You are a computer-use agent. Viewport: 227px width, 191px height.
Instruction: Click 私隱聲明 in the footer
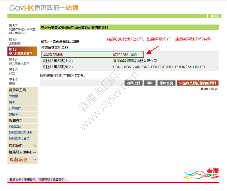point(44,180)
